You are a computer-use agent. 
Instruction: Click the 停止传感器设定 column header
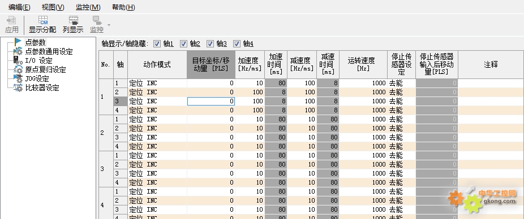pos(402,65)
